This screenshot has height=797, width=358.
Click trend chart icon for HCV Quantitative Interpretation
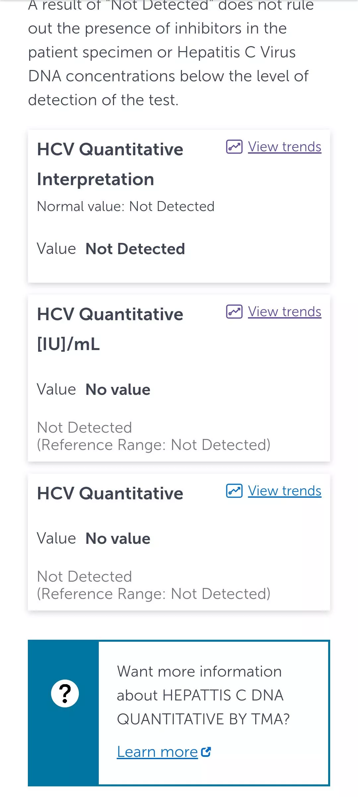(x=234, y=147)
